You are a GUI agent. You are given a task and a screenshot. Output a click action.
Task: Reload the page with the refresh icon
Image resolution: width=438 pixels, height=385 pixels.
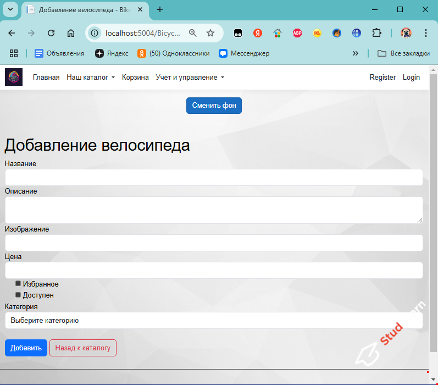click(x=51, y=33)
